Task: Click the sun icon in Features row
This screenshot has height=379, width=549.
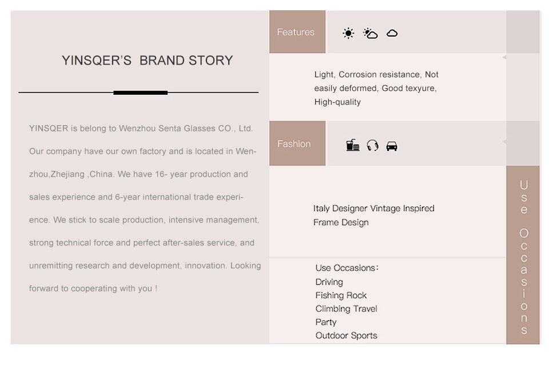Action: (348, 33)
